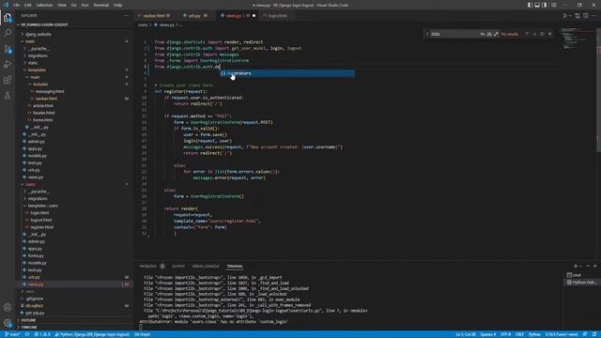The width and height of the screenshot is (601, 338).
Task: Click the sync changes icon in status bar
Action: (x=27, y=334)
